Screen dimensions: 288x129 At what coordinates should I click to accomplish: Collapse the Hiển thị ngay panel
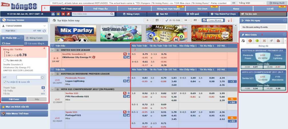[285, 20]
